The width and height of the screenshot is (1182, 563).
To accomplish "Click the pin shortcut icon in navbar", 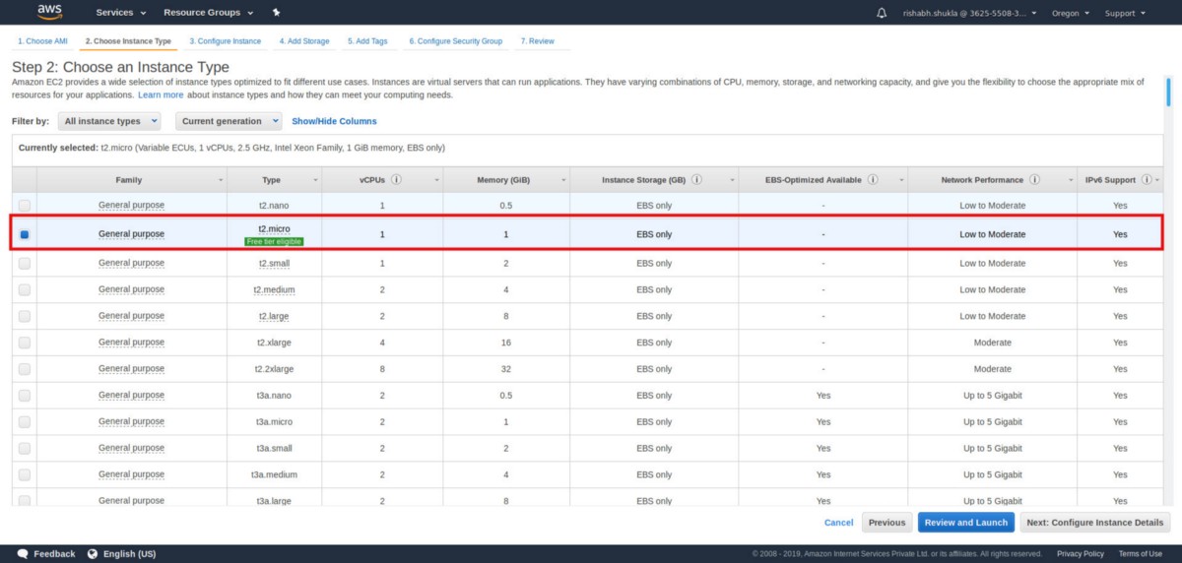I will click(277, 13).
